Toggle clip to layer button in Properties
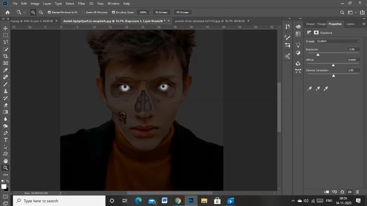The height and width of the screenshot is (206, 367). click(326, 192)
